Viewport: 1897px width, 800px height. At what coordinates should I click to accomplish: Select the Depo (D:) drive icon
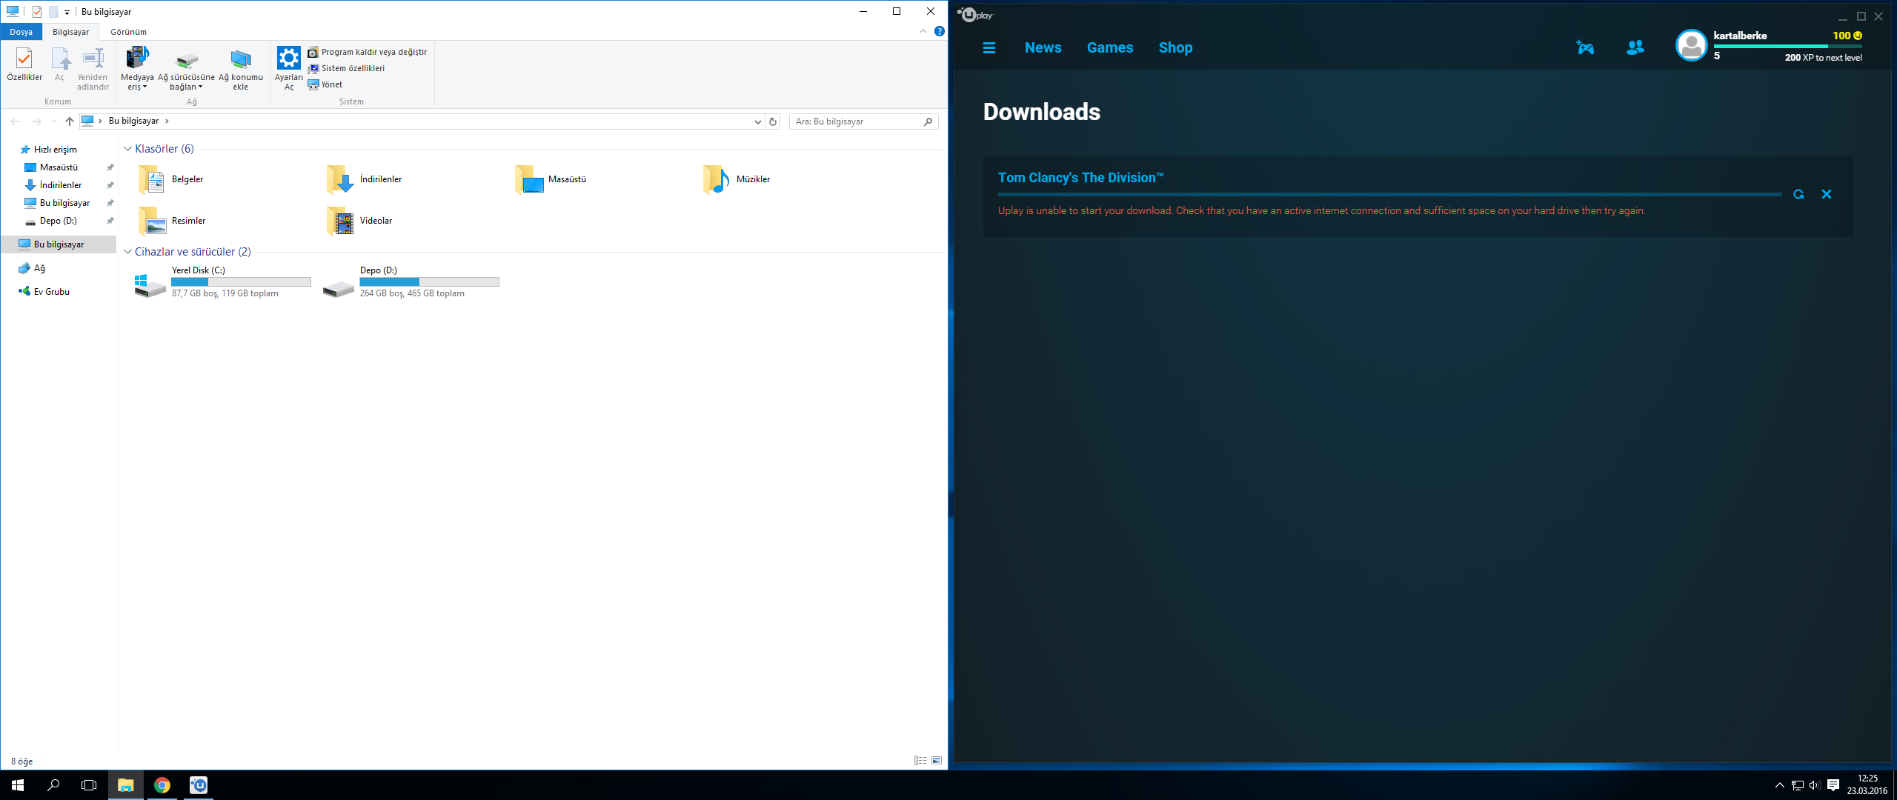pyautogui.click(x=339, y=289)
